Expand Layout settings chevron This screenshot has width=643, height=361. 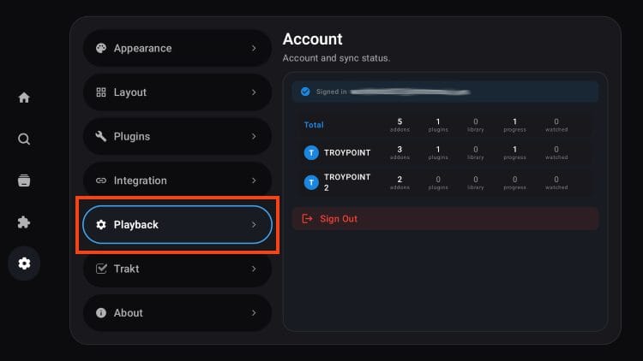click(254, 92)
